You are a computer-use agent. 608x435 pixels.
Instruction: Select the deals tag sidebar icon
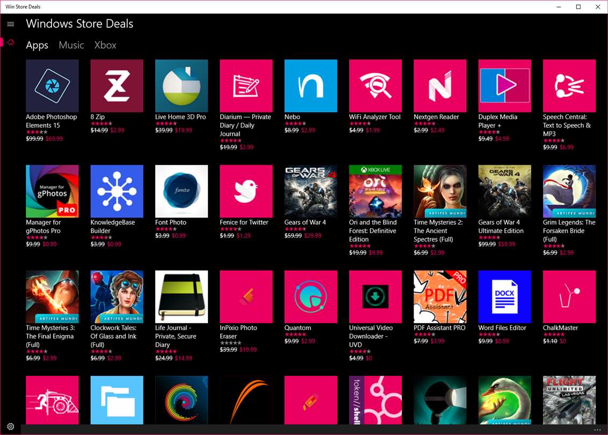coord(10,42)
